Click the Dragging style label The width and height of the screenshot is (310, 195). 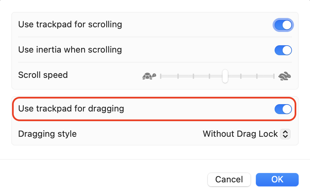point(47,134)
